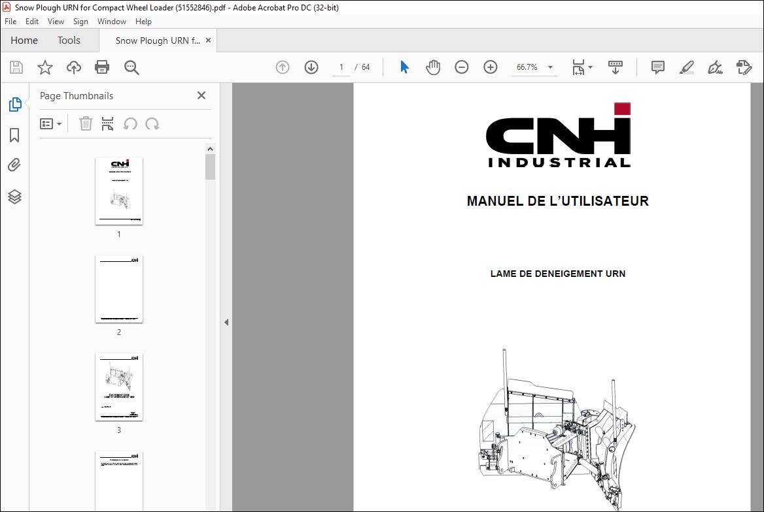This screenshot has width=764, height=512.
Task: Open the Layers sidebar panel
Action: point(14,197)
